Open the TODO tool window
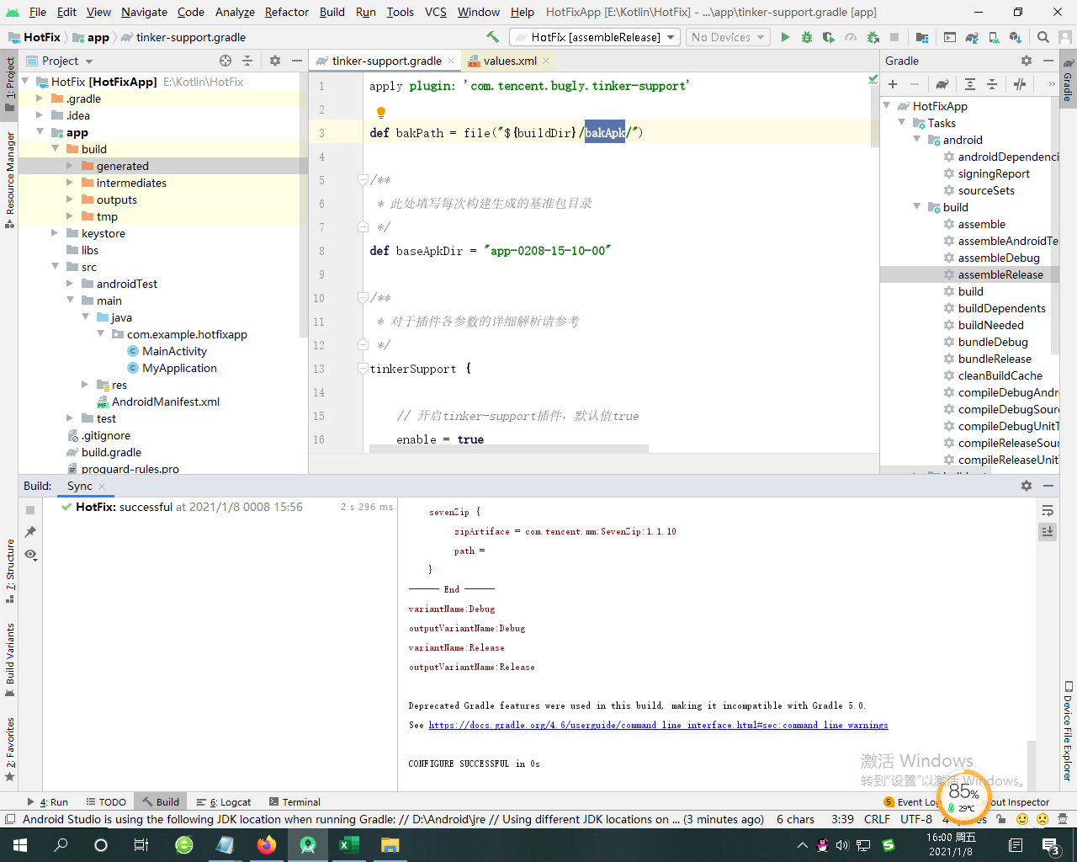The height and width of the screenshot is (862, 1077). [x=106, y=802]
